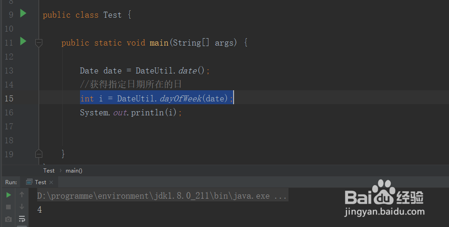Click Test in the breadcrumb bar
Screen dimensions: 449x227
[x=49, y=171]
